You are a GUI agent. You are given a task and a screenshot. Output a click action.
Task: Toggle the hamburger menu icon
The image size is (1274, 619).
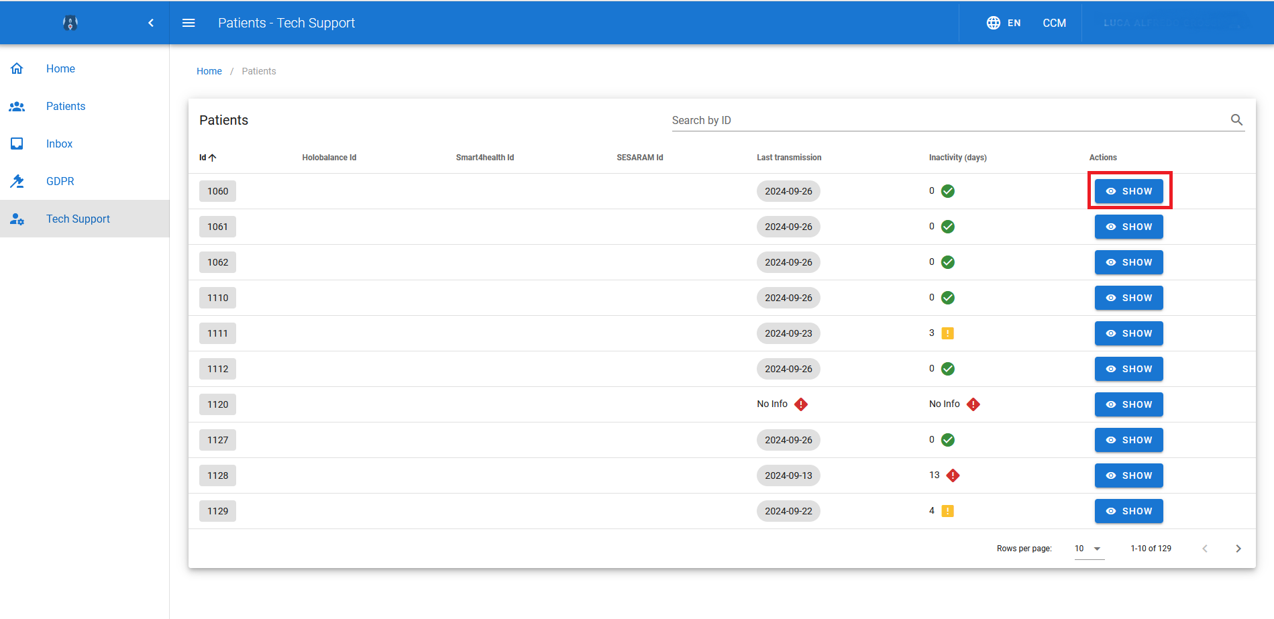point(189,23)
